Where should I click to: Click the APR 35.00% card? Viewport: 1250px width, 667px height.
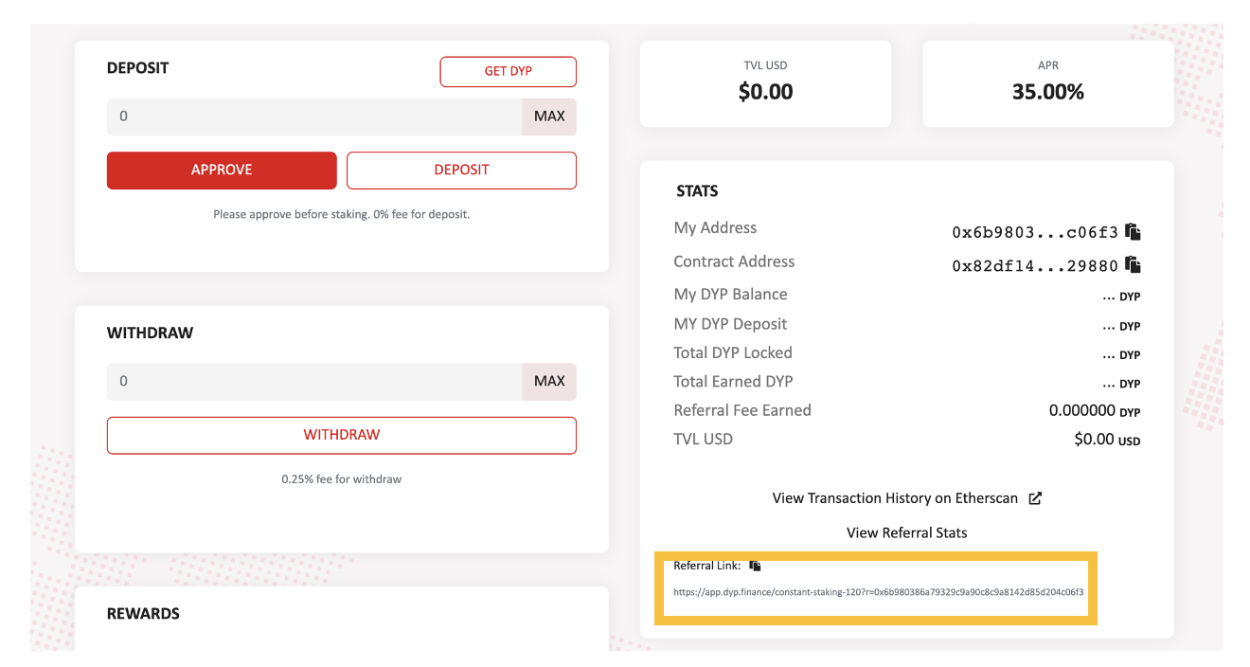1048,83
